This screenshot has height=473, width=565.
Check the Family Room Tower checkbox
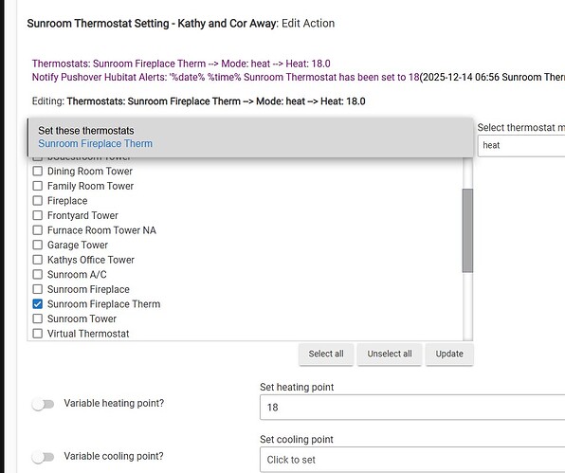click(x=38, y=186)
